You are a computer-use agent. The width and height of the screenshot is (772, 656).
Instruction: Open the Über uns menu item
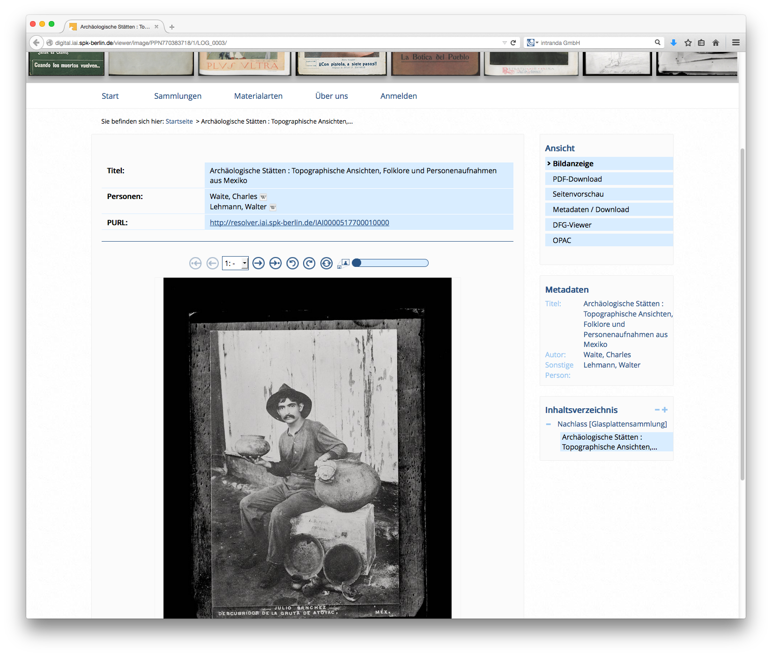click(x=332, y=96)
